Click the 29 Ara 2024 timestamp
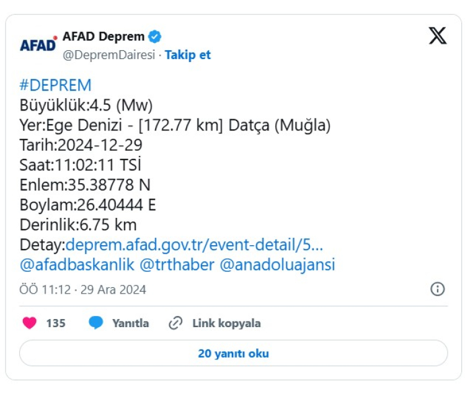The image size is (465, 401). coord(83,289)
